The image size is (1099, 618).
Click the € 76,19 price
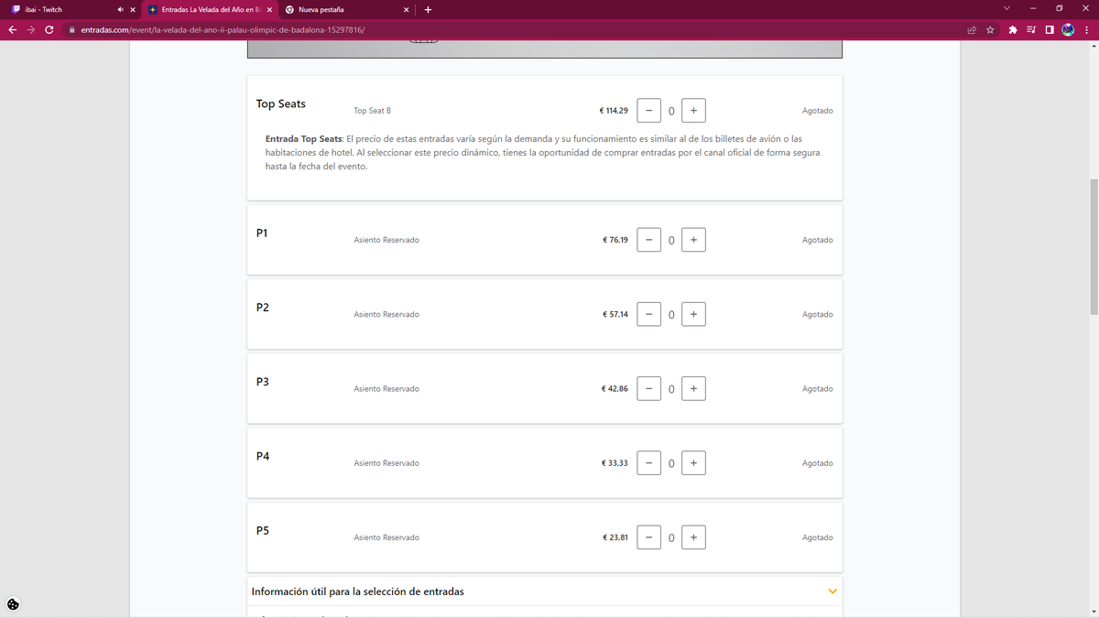coord(615,240)
